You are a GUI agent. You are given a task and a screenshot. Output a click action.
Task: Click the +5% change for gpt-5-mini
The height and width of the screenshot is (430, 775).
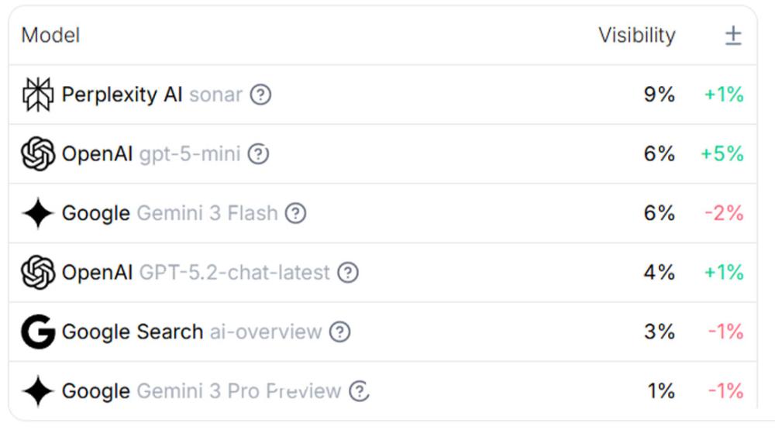tap(722, 154)
